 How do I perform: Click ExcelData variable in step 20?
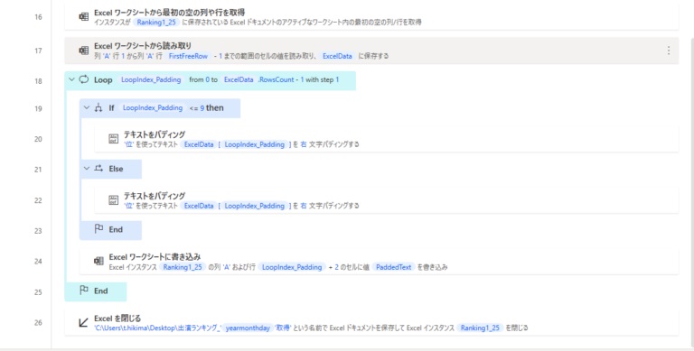199,144
